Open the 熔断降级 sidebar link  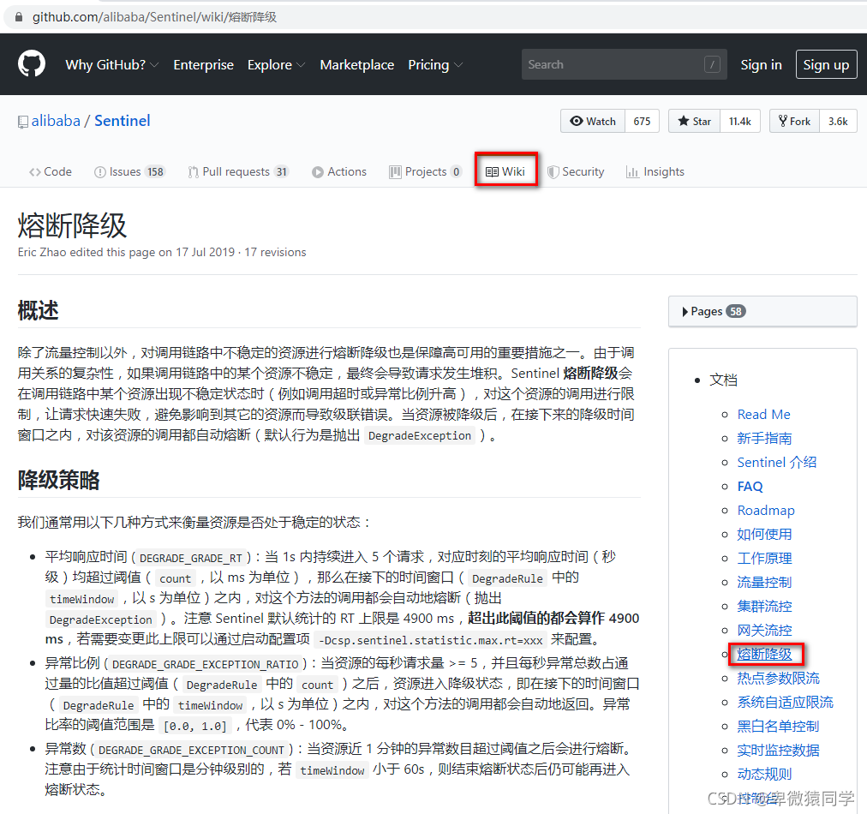tap(764, 654)
